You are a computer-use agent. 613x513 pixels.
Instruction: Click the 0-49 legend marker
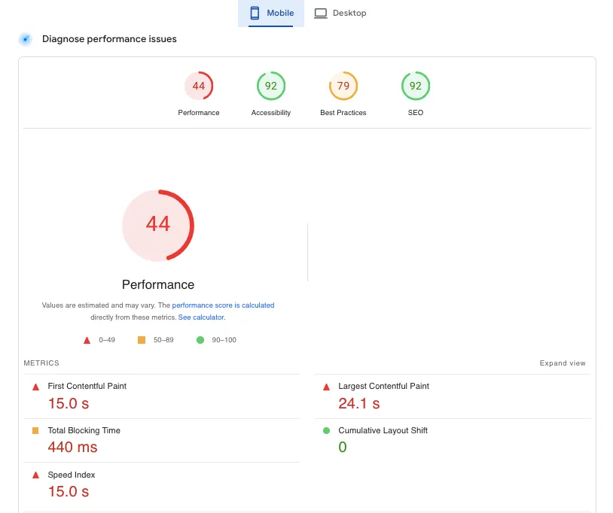[x=87, y=340]
